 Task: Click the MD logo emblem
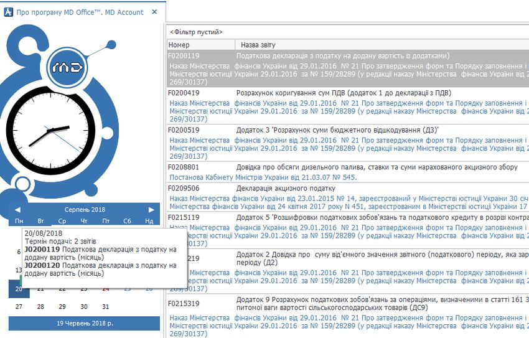[67, 67]
